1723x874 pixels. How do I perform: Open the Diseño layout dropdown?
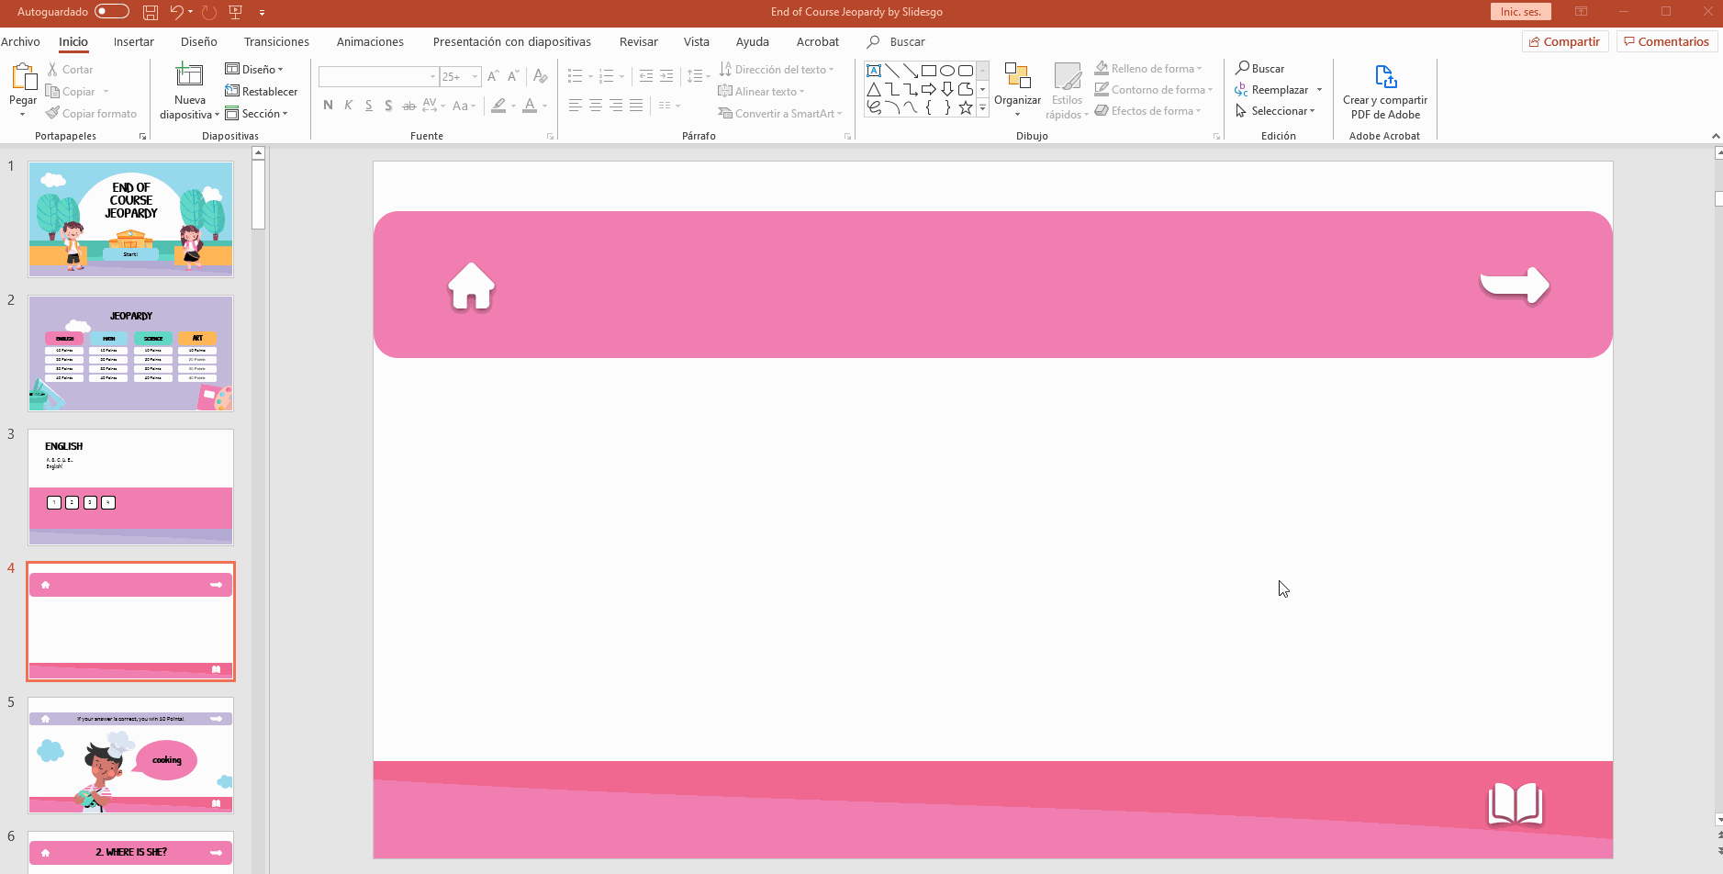click(x=254, y=70)
